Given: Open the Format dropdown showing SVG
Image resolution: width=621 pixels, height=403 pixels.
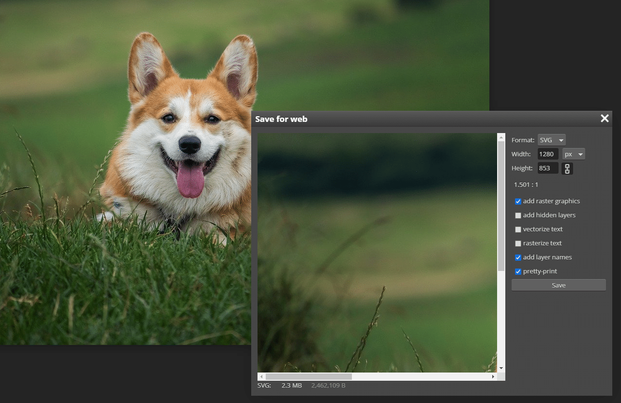Looking at the screenshot, I should pyautogui.click(x=551, y=140).
